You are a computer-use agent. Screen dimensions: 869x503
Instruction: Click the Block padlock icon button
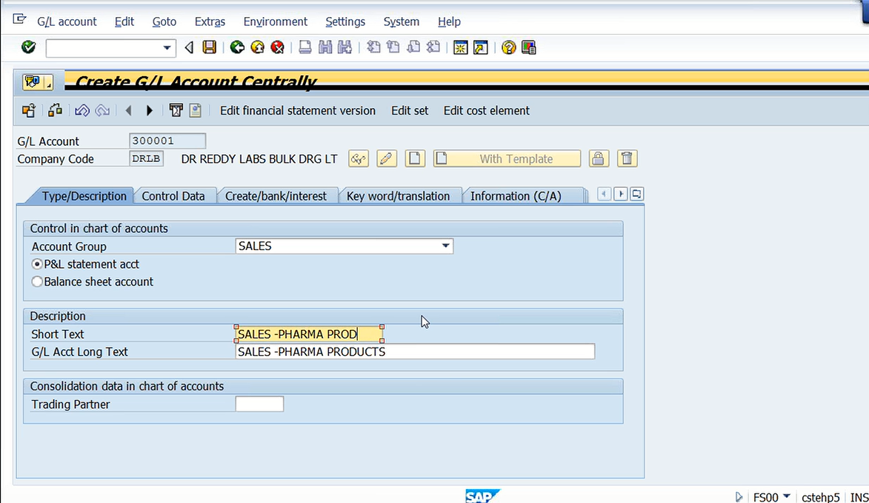(x=599, y=159)
